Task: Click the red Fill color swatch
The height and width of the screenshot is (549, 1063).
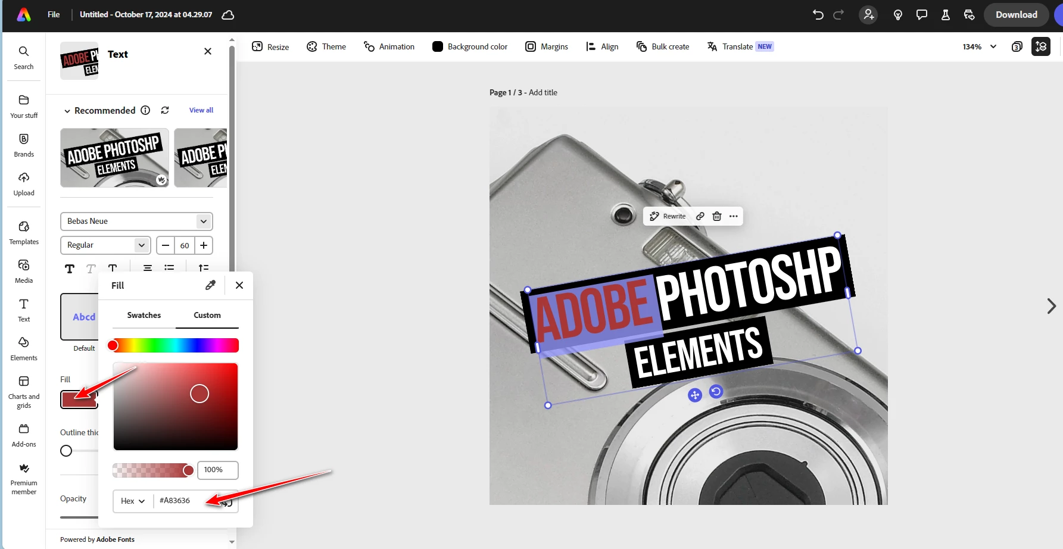Action: (x=79, y=399)
